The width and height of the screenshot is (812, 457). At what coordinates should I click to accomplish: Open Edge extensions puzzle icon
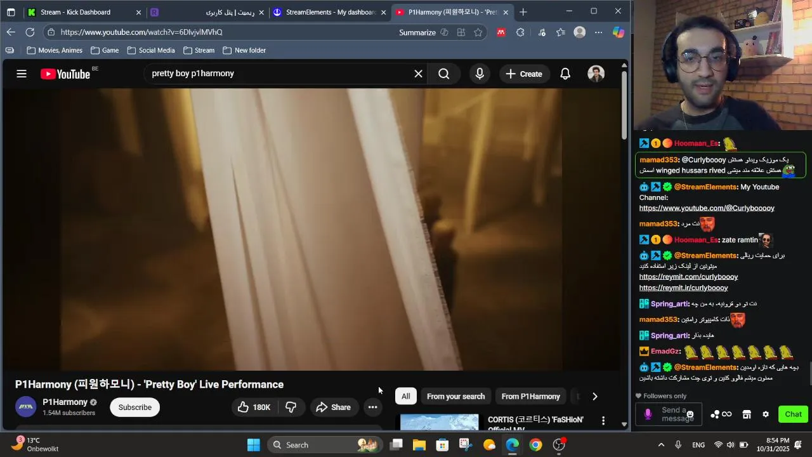[520, 32]
